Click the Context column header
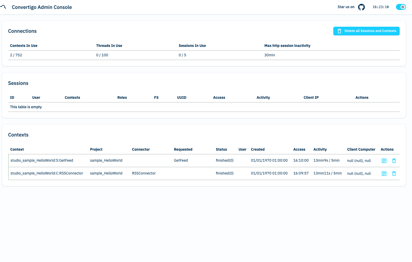Screen dimensions: 412x262 click(17, 149)
